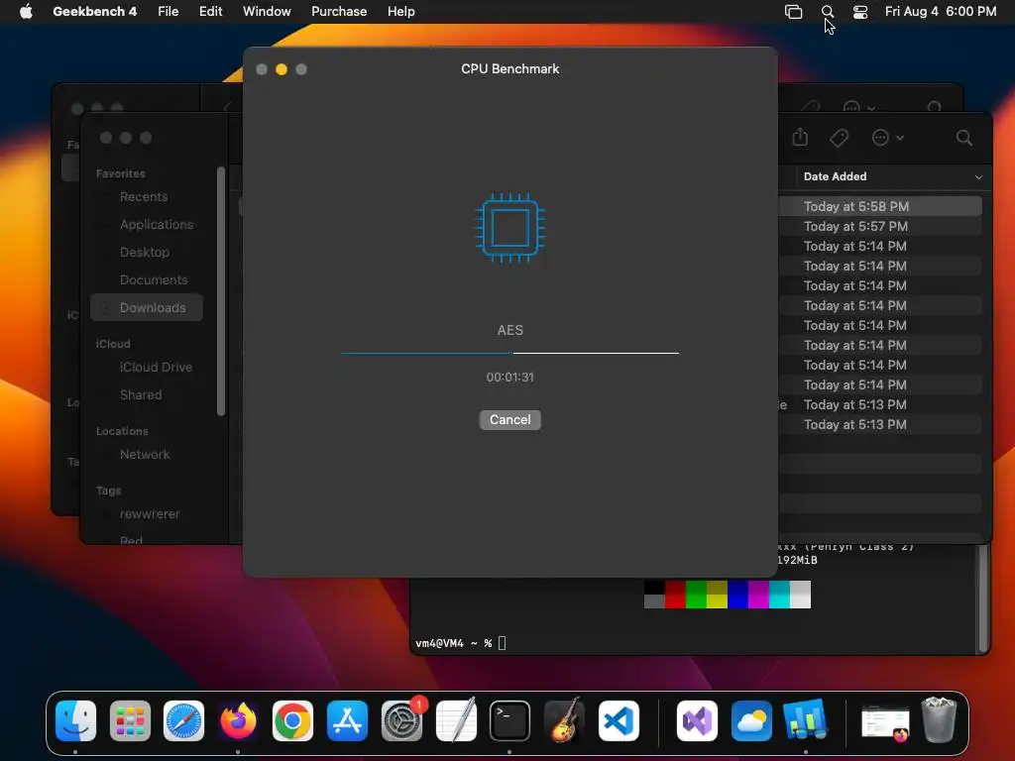The width and height of the screenshot is (1015, 761).
Task: Open the cloud-and-sun Weather icon in Dock
Action: tap(751, 721)
